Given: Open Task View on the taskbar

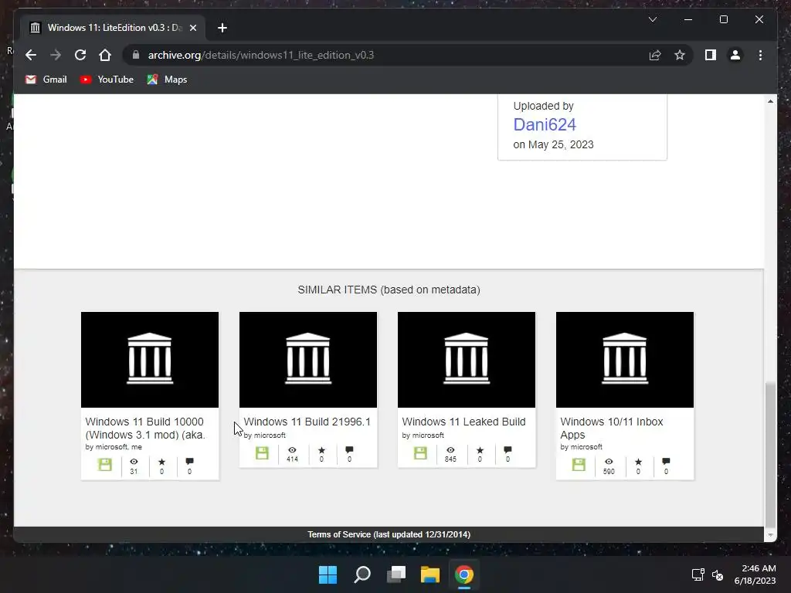Looking at the screenshot, I should [x=396, y=574].
